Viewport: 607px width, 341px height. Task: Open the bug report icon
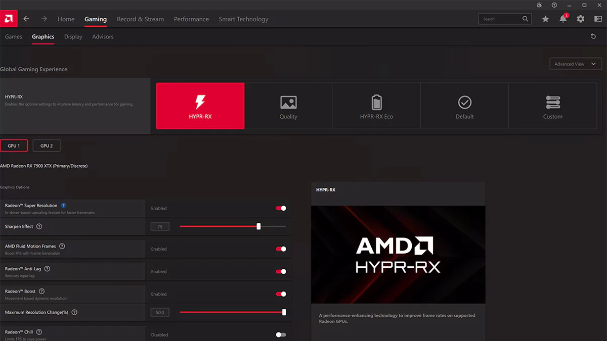[x=540, y=5]
